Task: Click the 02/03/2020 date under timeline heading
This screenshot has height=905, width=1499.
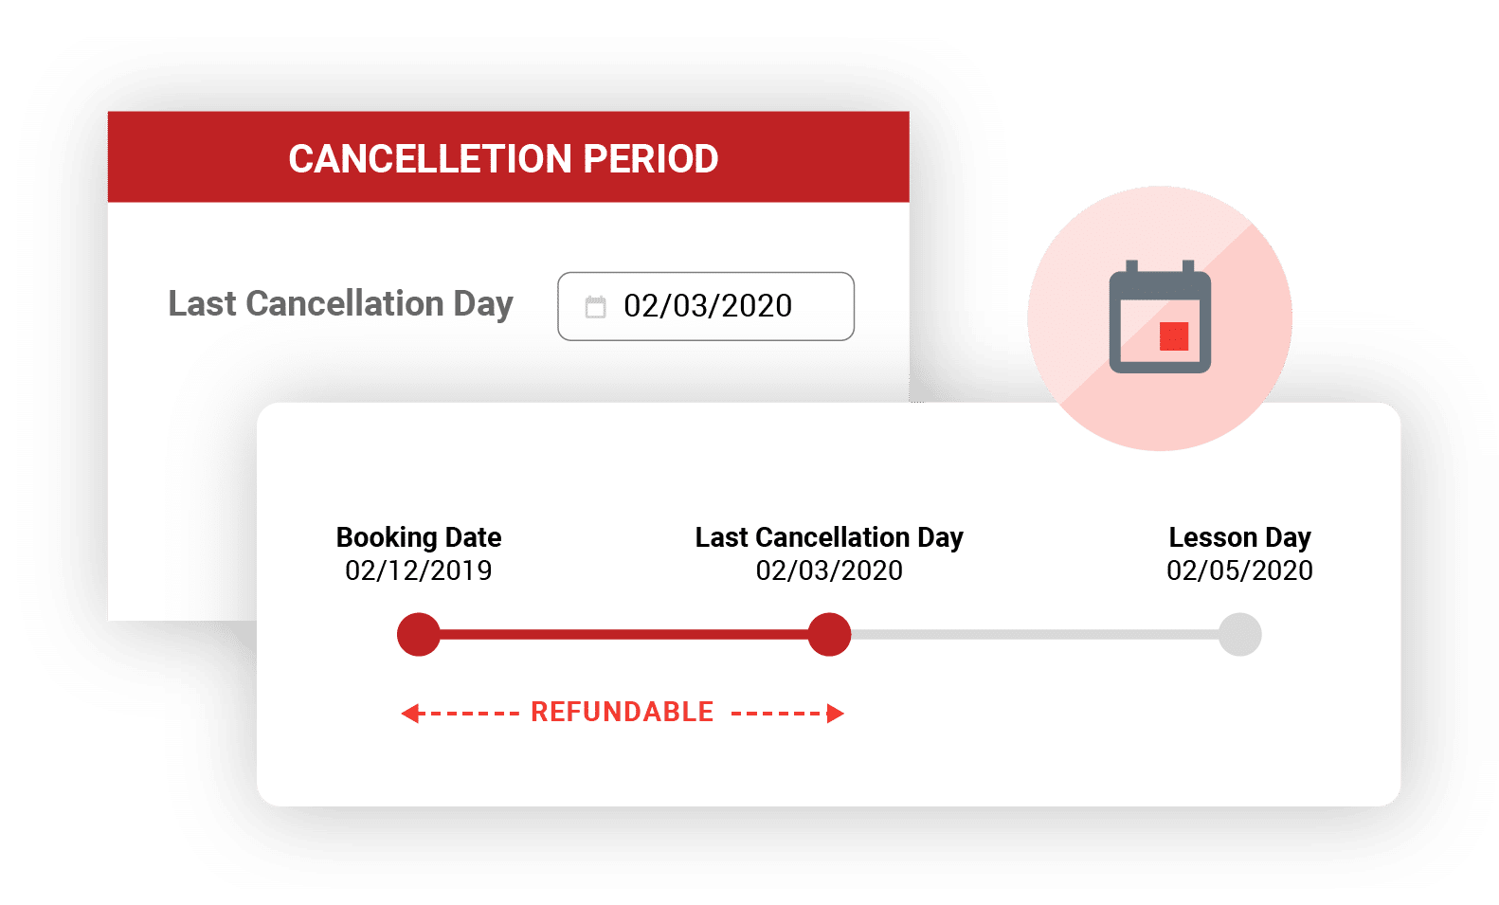Action: point(829,570)
